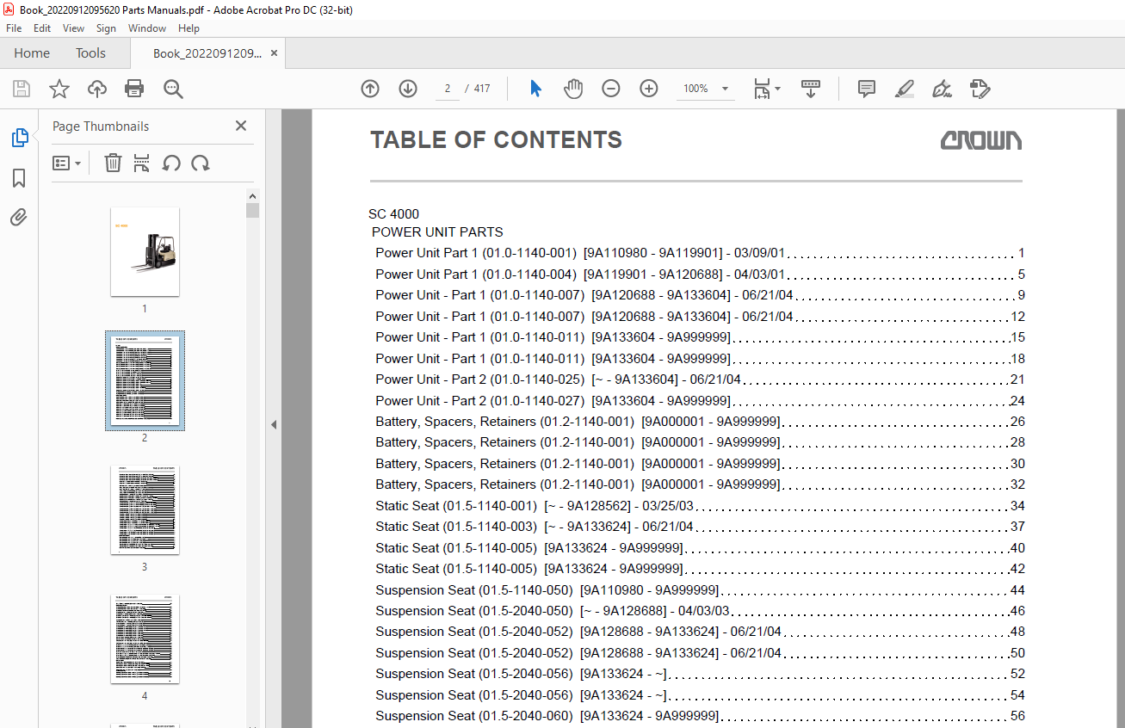
Task: Rotate page clockwise in thumbnails panel
Action: 201,163
